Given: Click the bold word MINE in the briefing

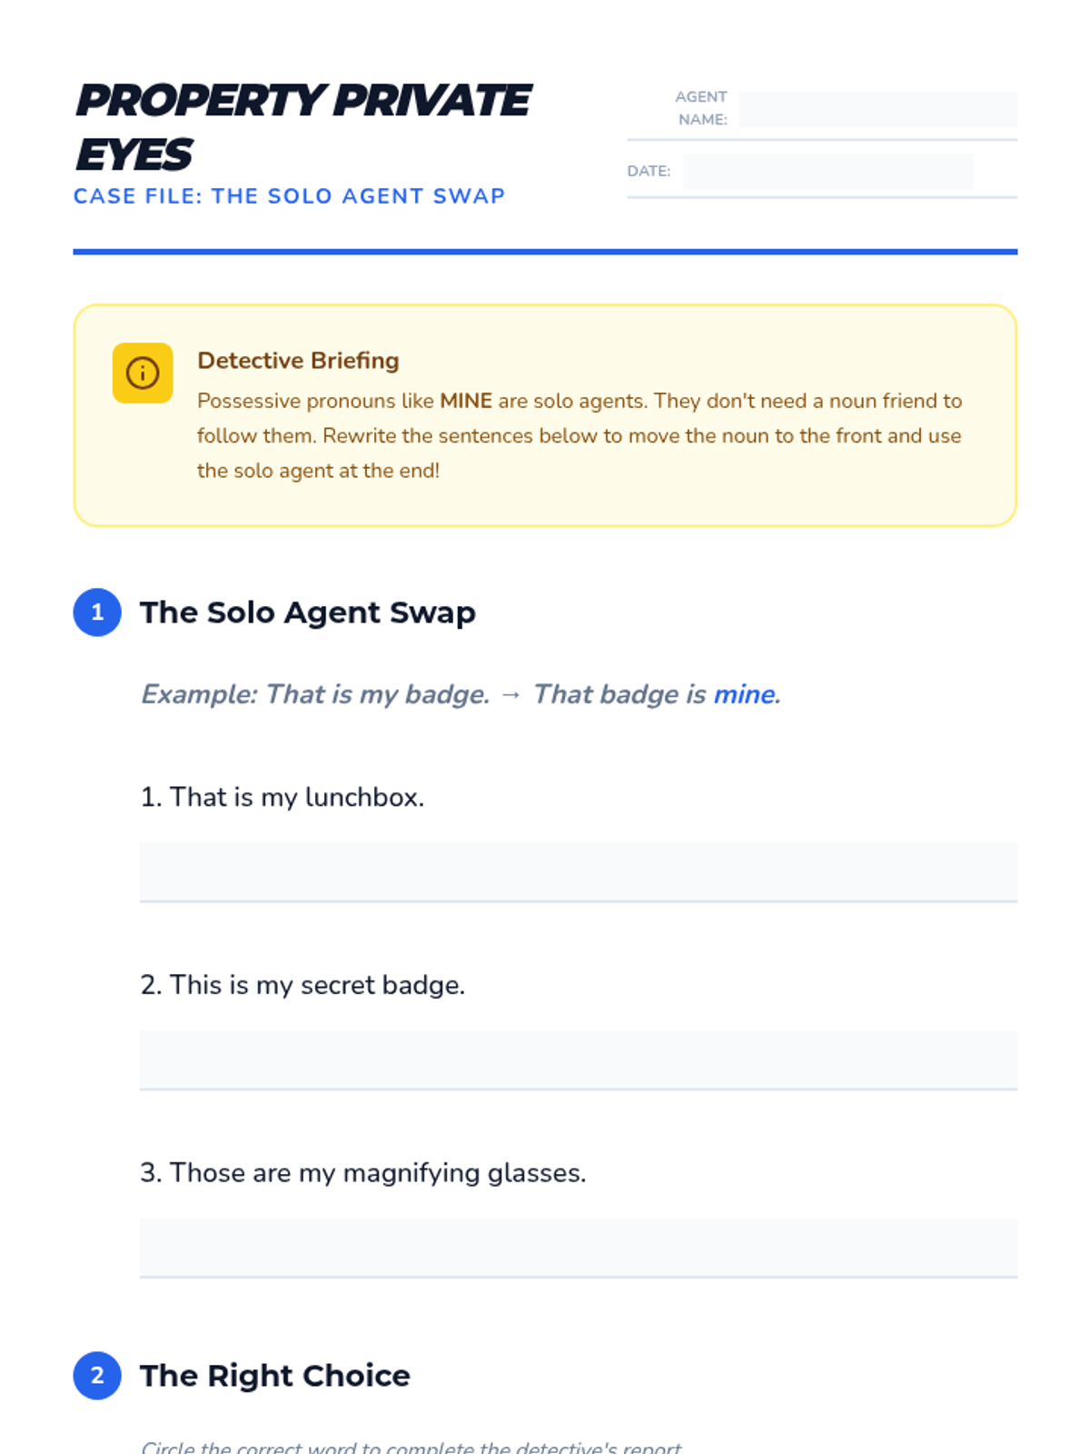Looking at the screenshot, I should coord(466,401).
